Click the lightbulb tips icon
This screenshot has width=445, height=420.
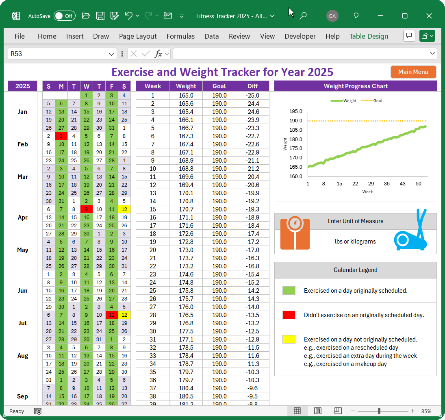pos(356,16)
